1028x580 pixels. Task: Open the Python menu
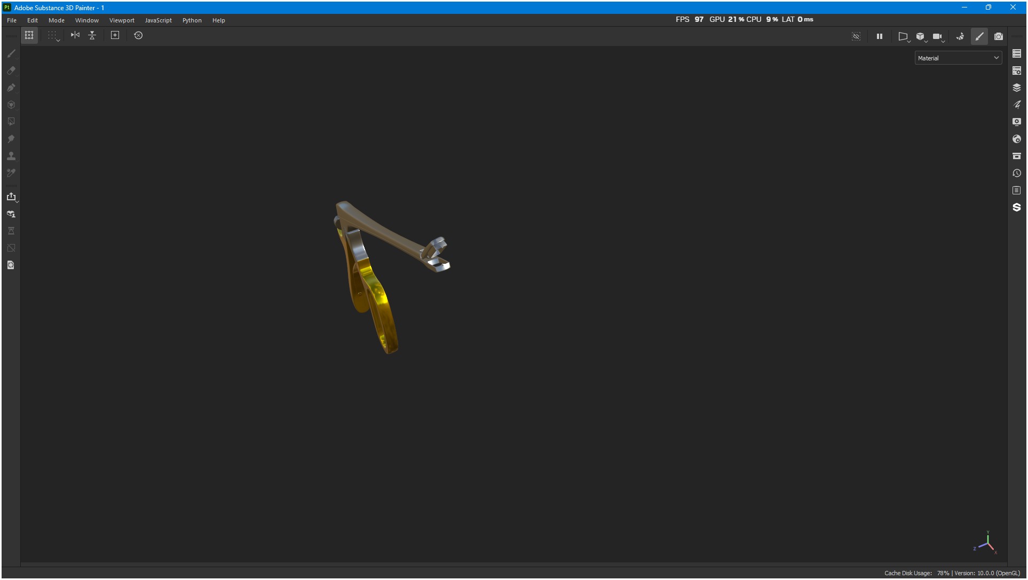[192, 20]
